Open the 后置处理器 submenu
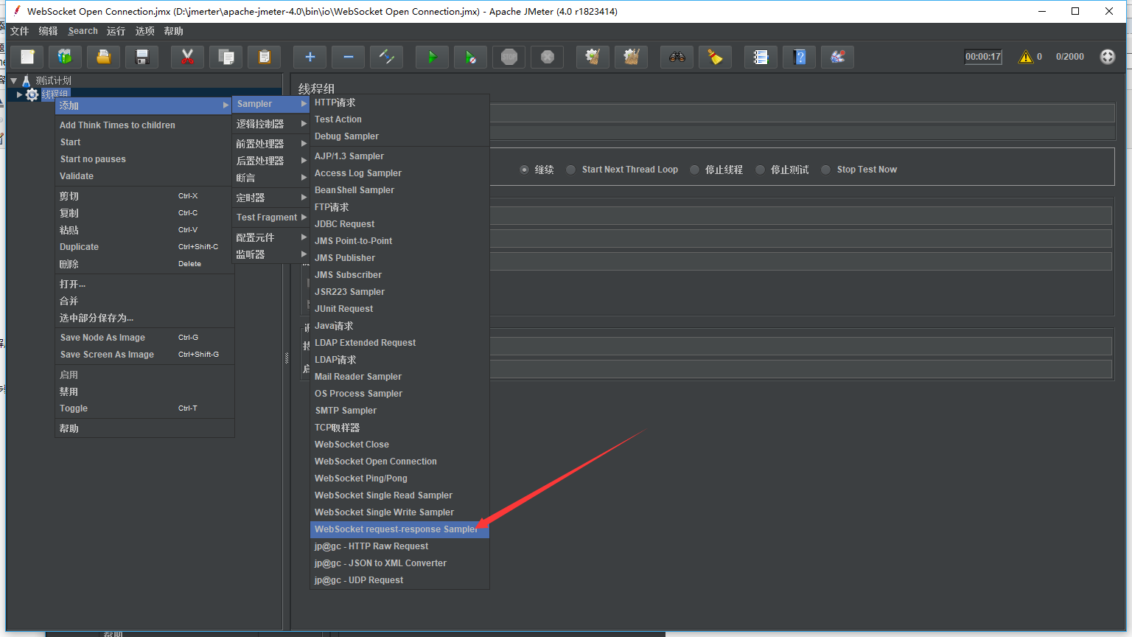 click(x=270, y=161)
